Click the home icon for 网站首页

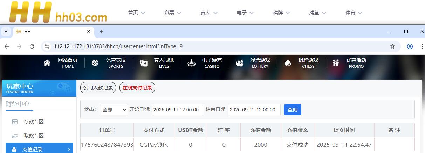click(47, 63)
